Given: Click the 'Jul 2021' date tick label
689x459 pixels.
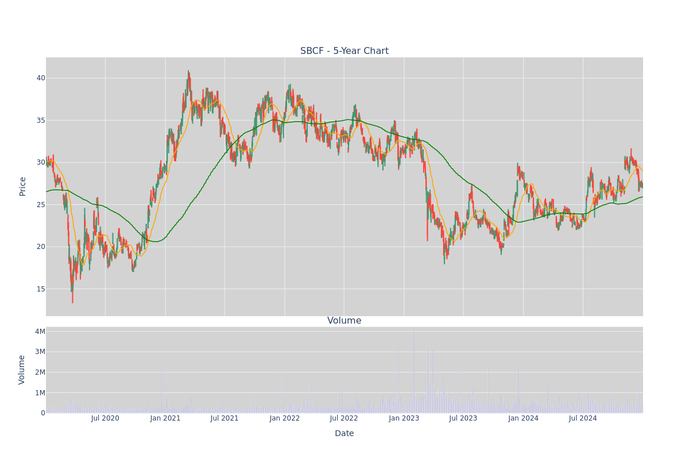Looking at the screenshot, I should click(x=224, y=418).
